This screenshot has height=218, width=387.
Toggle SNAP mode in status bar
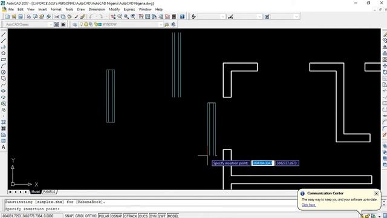[x=69, y=216]
